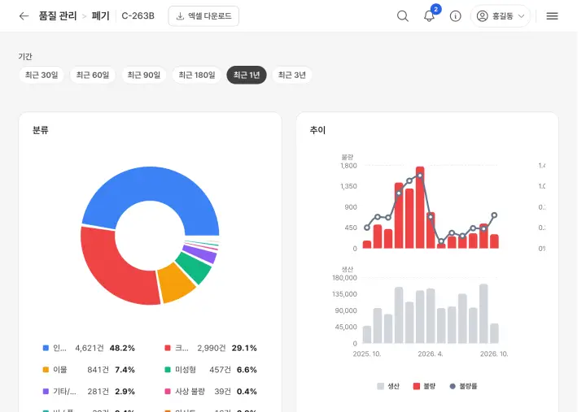Image resolution: width=586 pixels, height=412 pixels.
Task: Click the purple donut chart segment
Action: pos(202,253)
